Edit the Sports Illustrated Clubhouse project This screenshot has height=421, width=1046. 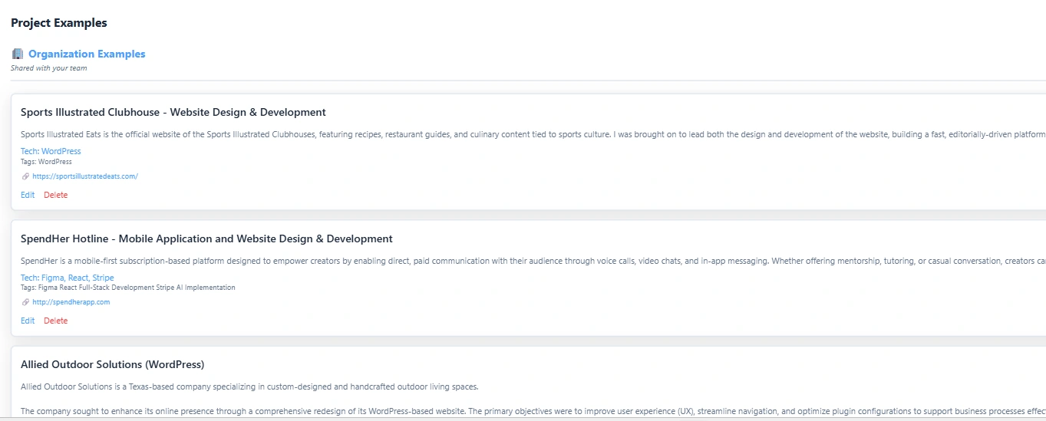coord(28,195)
